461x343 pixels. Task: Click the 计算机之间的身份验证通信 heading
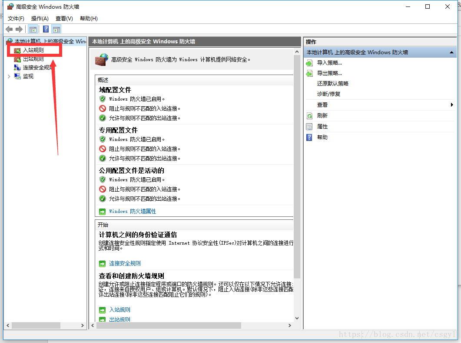[138, 235]
